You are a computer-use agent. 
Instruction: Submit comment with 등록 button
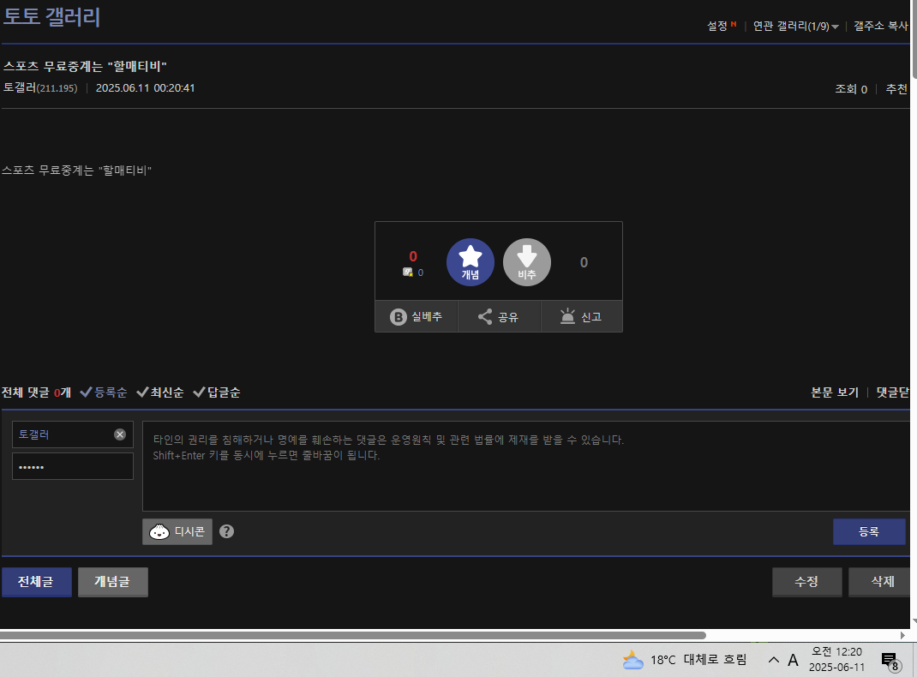tap(868, 531)
